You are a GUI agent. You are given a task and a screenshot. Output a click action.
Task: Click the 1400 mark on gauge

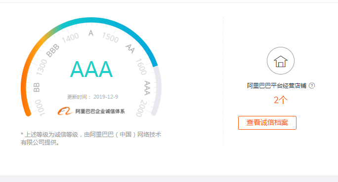point(70,38)
